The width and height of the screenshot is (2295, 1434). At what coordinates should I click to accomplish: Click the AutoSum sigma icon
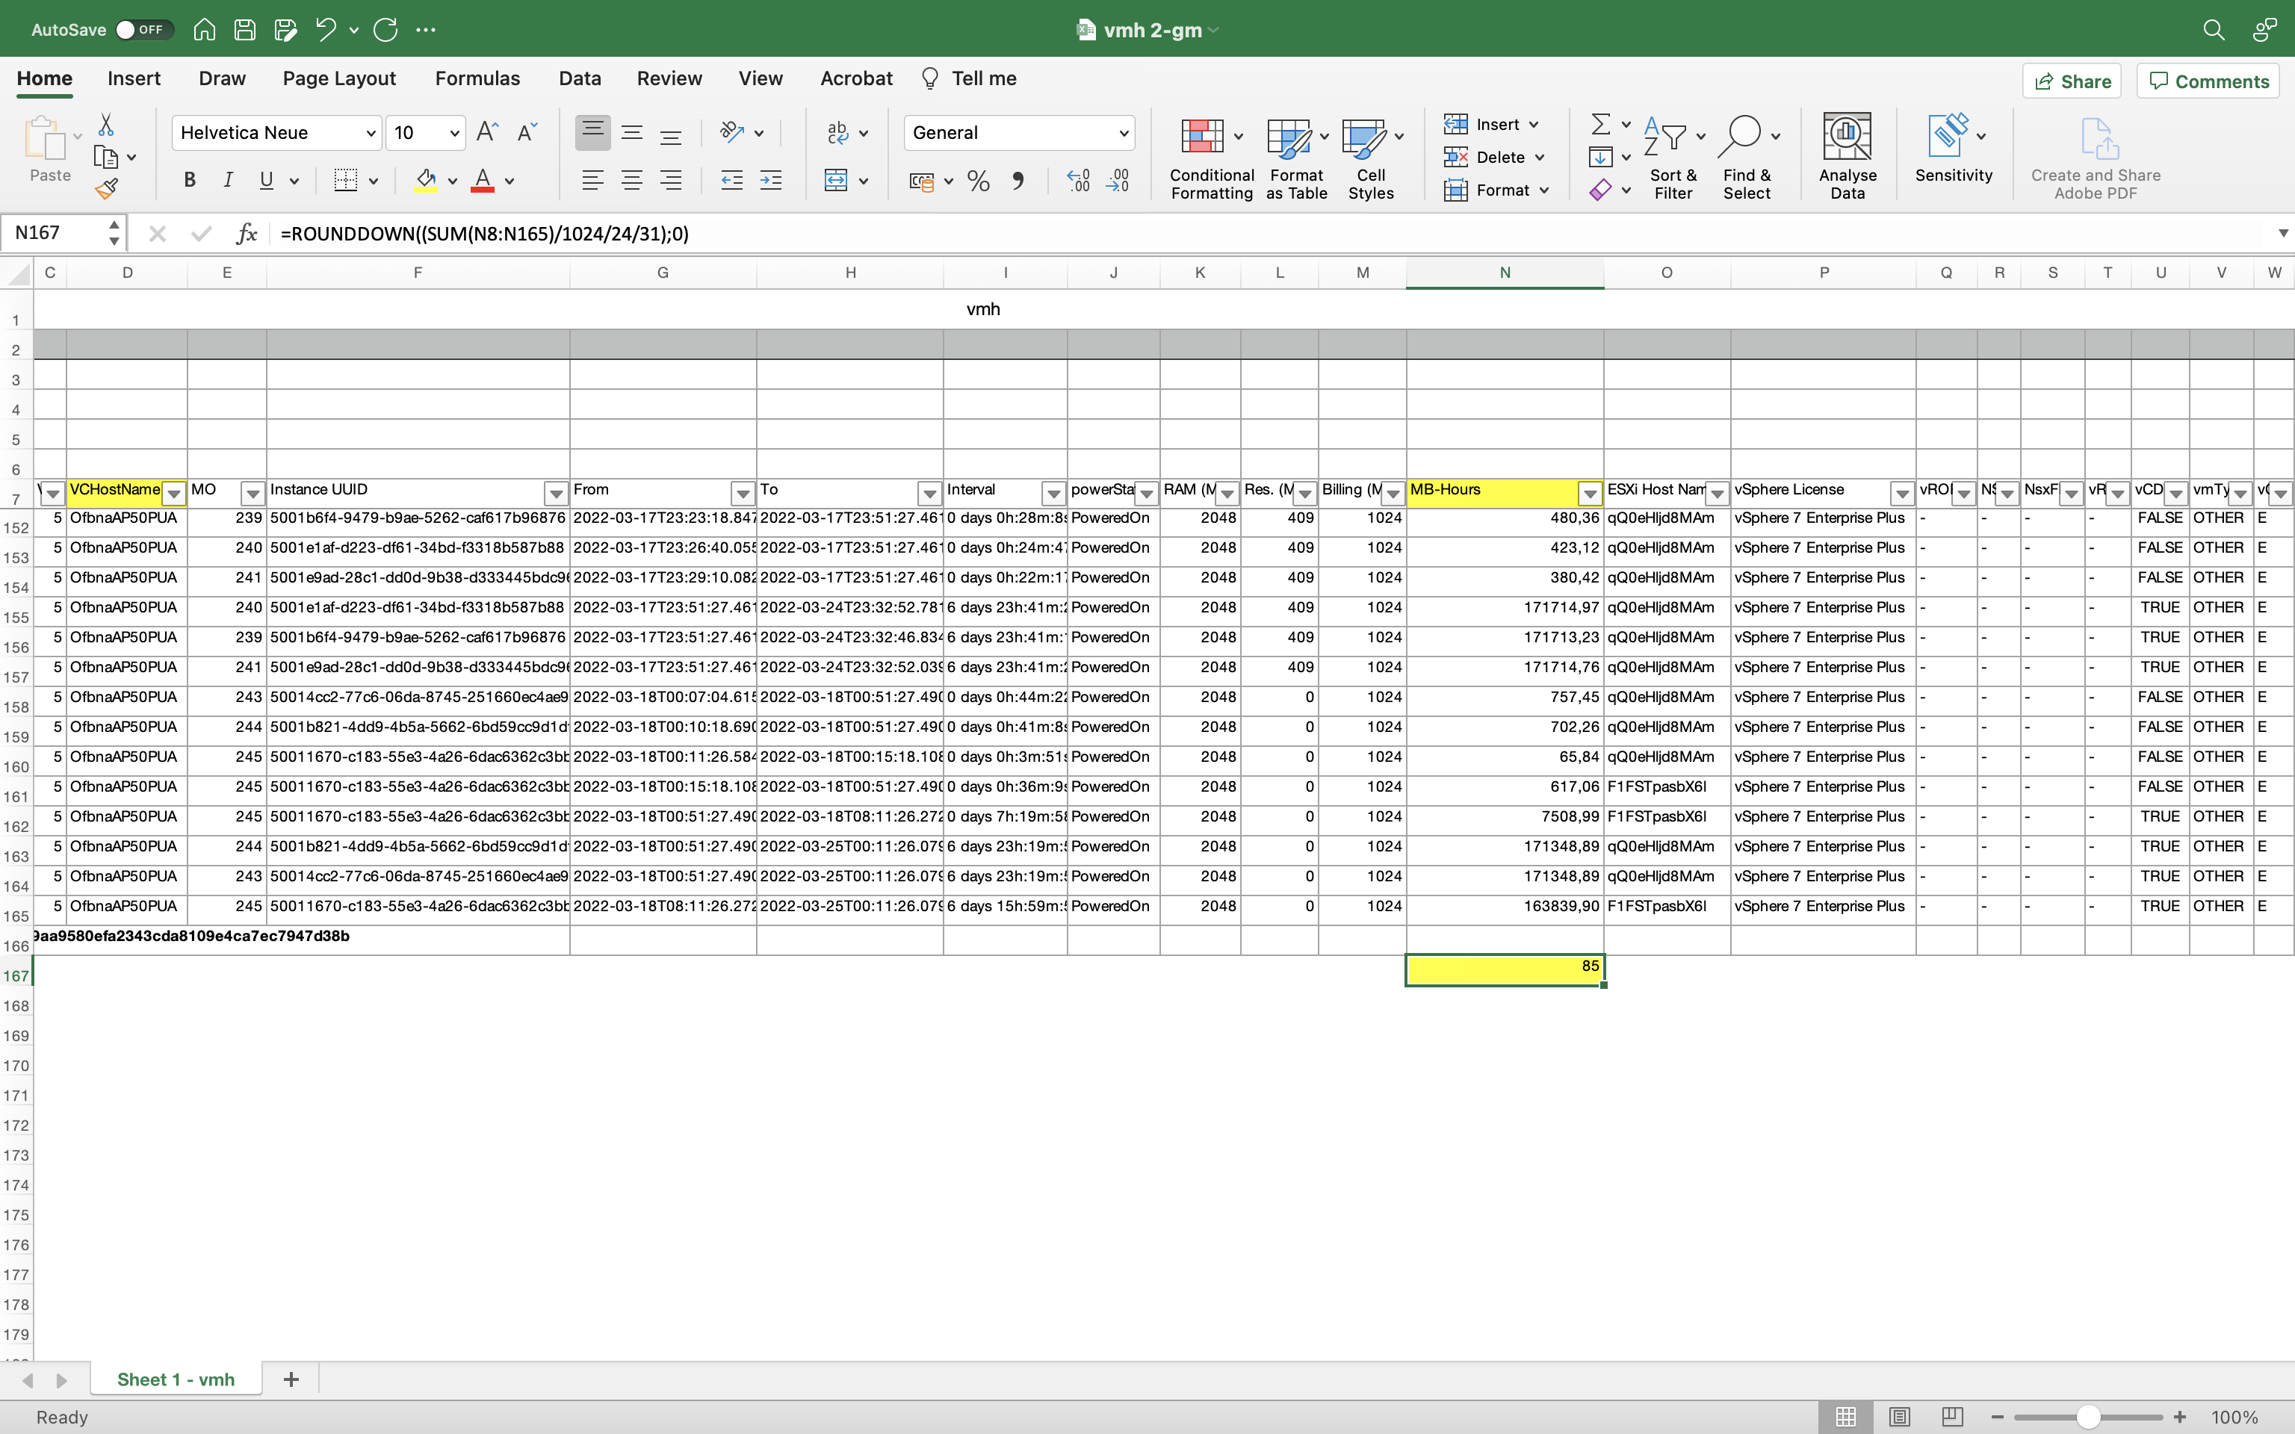[1600, 124]
